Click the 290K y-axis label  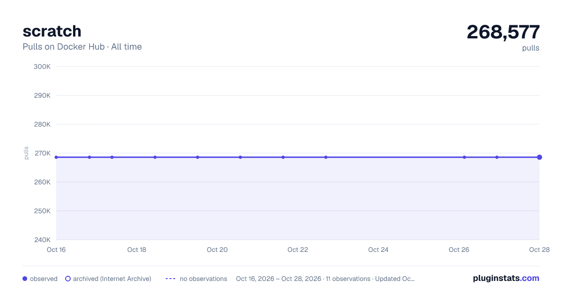tap(42, 96)
